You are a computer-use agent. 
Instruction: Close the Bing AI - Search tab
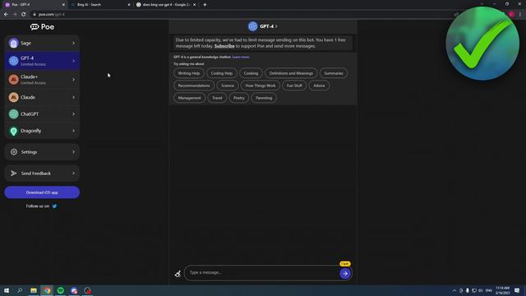pyautogui.click(x=129, y=5)
